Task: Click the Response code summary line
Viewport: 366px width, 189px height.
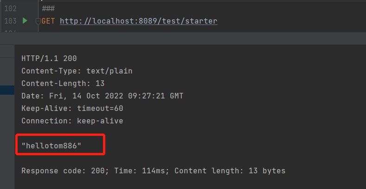Action: click(154, 171)
